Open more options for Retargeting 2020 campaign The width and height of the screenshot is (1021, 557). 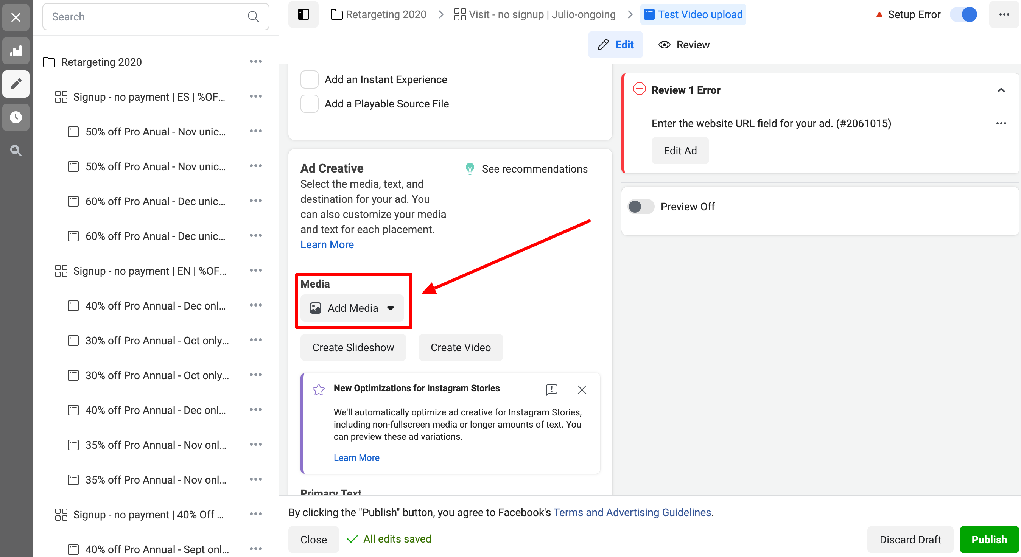pos(256,61)
